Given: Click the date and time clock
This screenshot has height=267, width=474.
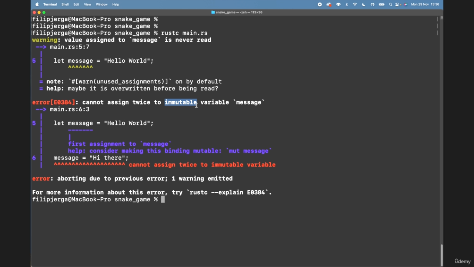Looking at the screenshot, I should pos(425,4).
